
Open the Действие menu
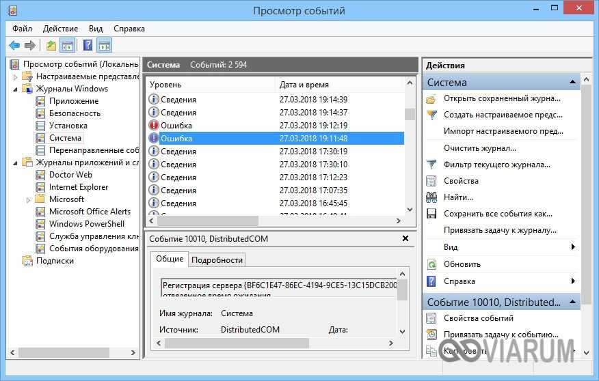tap(60, 29)
